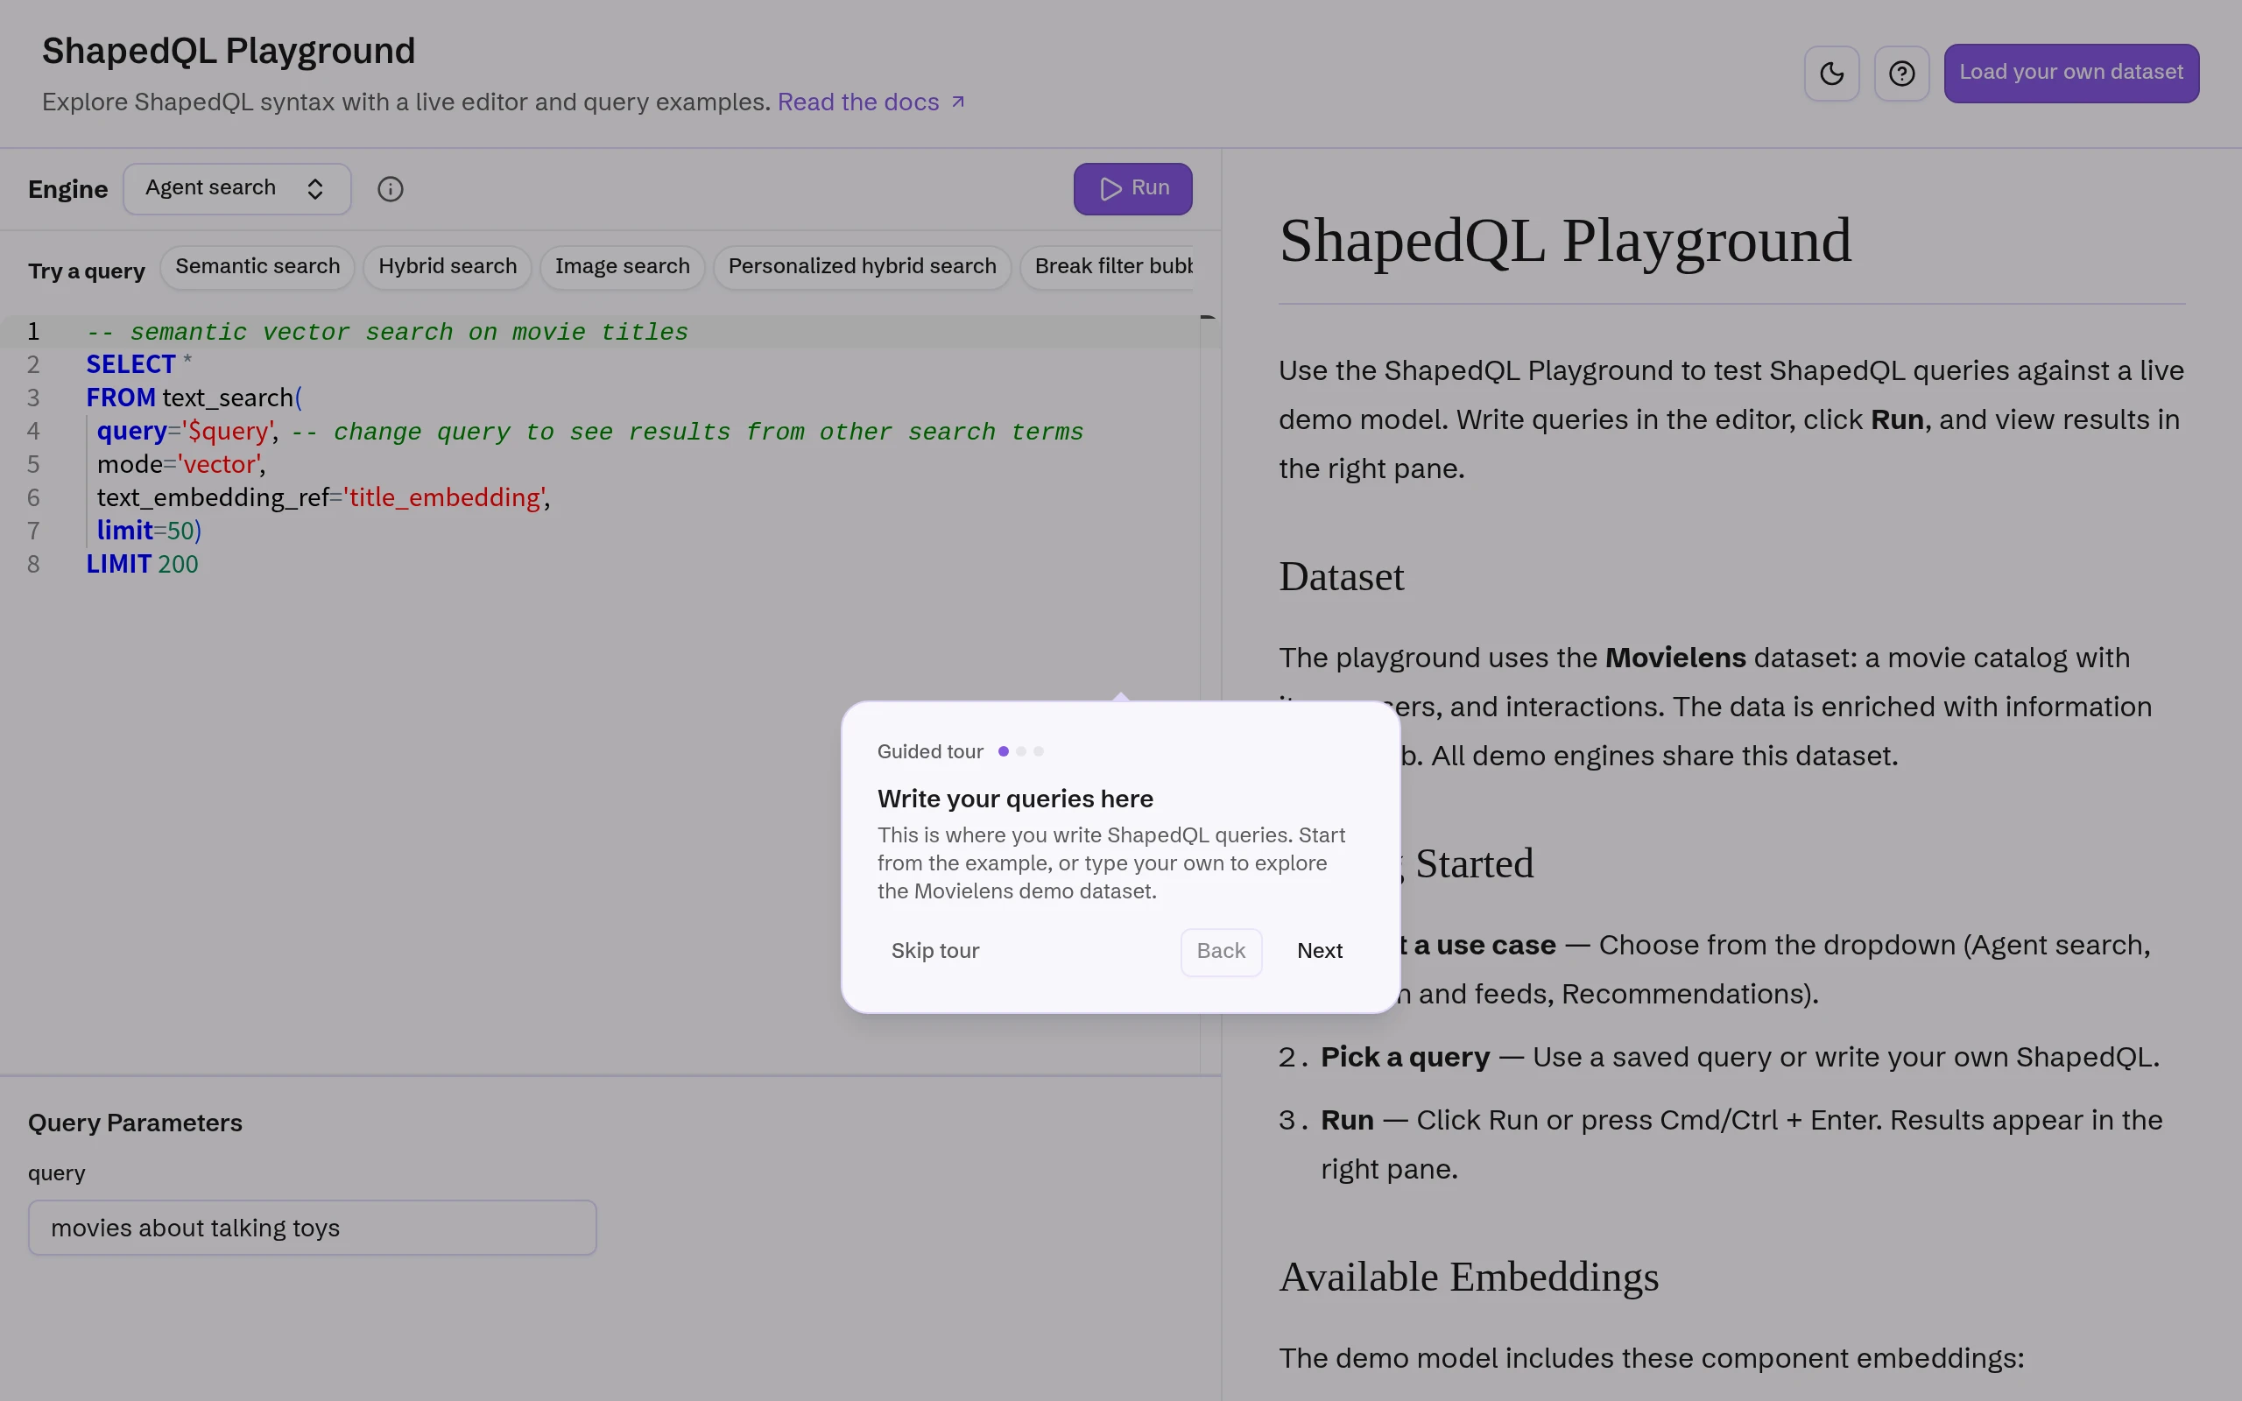Click line 1 comment in editor
2242x1401 pixels.
[387, 332]
